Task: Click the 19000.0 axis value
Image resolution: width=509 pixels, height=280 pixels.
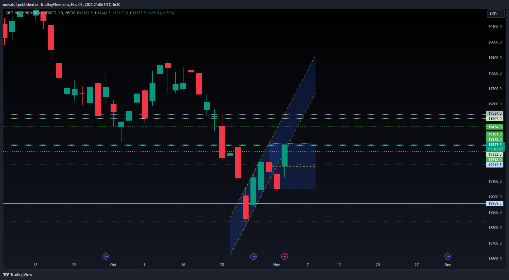Action: [495, 197]
